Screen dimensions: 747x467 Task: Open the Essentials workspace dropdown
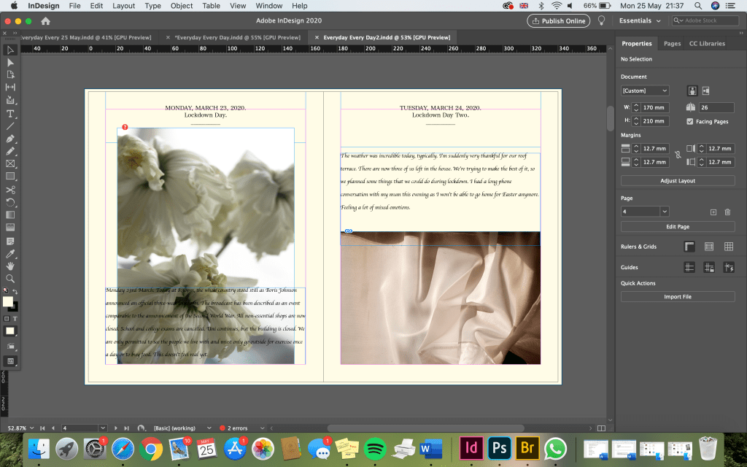tap(639, 20)
